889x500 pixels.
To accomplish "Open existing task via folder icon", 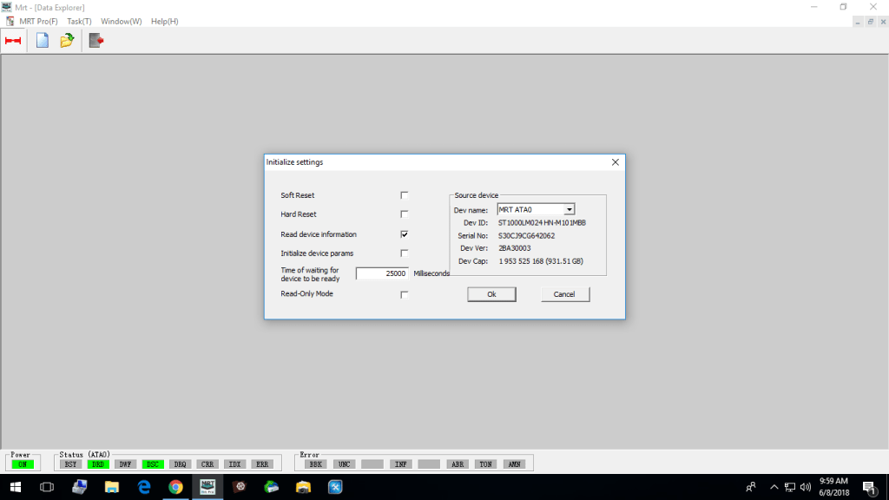I will click(x=67, y=41).
